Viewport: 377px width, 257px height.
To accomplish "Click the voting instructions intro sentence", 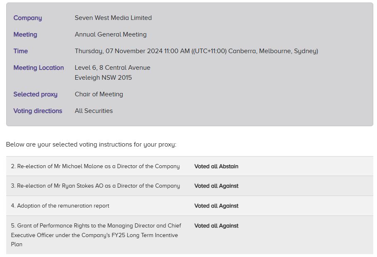I will pyautogui.click(x=91, y=144).
